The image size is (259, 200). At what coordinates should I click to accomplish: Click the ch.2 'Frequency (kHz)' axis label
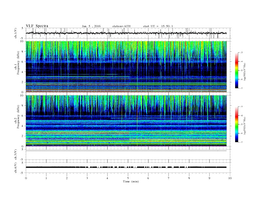(x=18, y=116)
